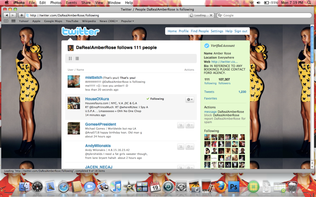Switch to compact list view icon
The width and height of the screenshot is (316, 197).
pyautogui.click(x=77, y=58)
